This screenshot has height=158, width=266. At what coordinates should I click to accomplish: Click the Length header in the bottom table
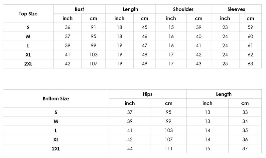[224, 94]
